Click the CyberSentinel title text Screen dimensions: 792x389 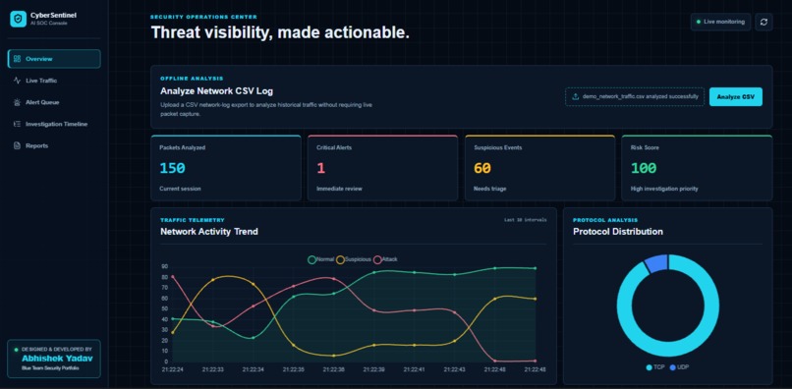53,15
